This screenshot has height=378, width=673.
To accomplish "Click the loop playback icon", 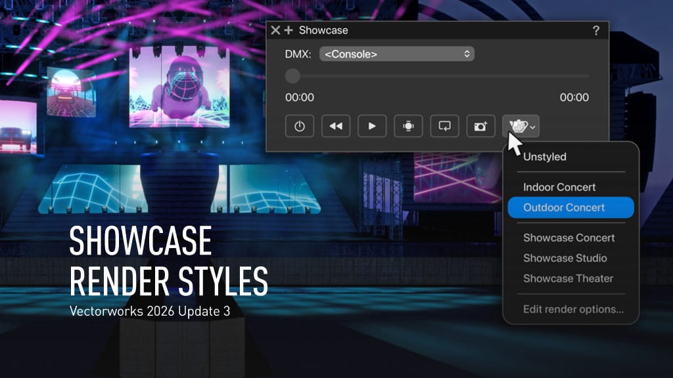I will click(444, 126).
